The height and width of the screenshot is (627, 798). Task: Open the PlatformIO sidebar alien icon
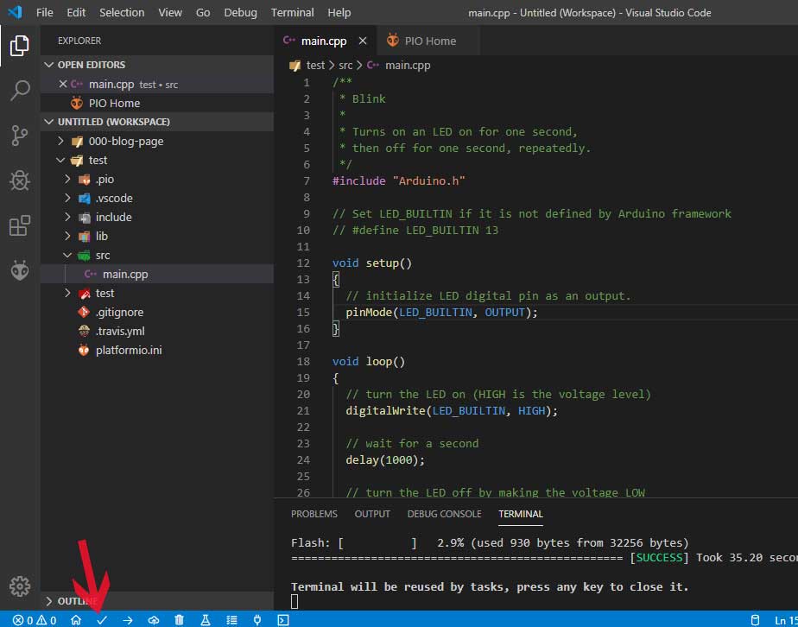point(19,269)
